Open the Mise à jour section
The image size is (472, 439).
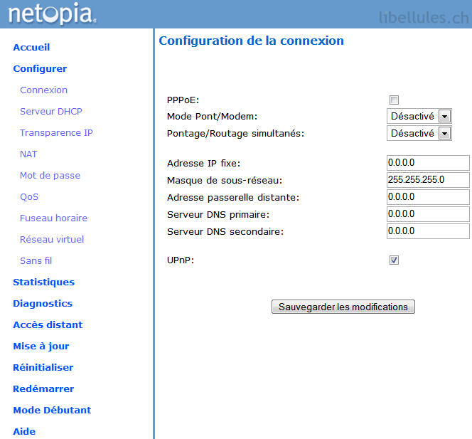tap(41, 347)
